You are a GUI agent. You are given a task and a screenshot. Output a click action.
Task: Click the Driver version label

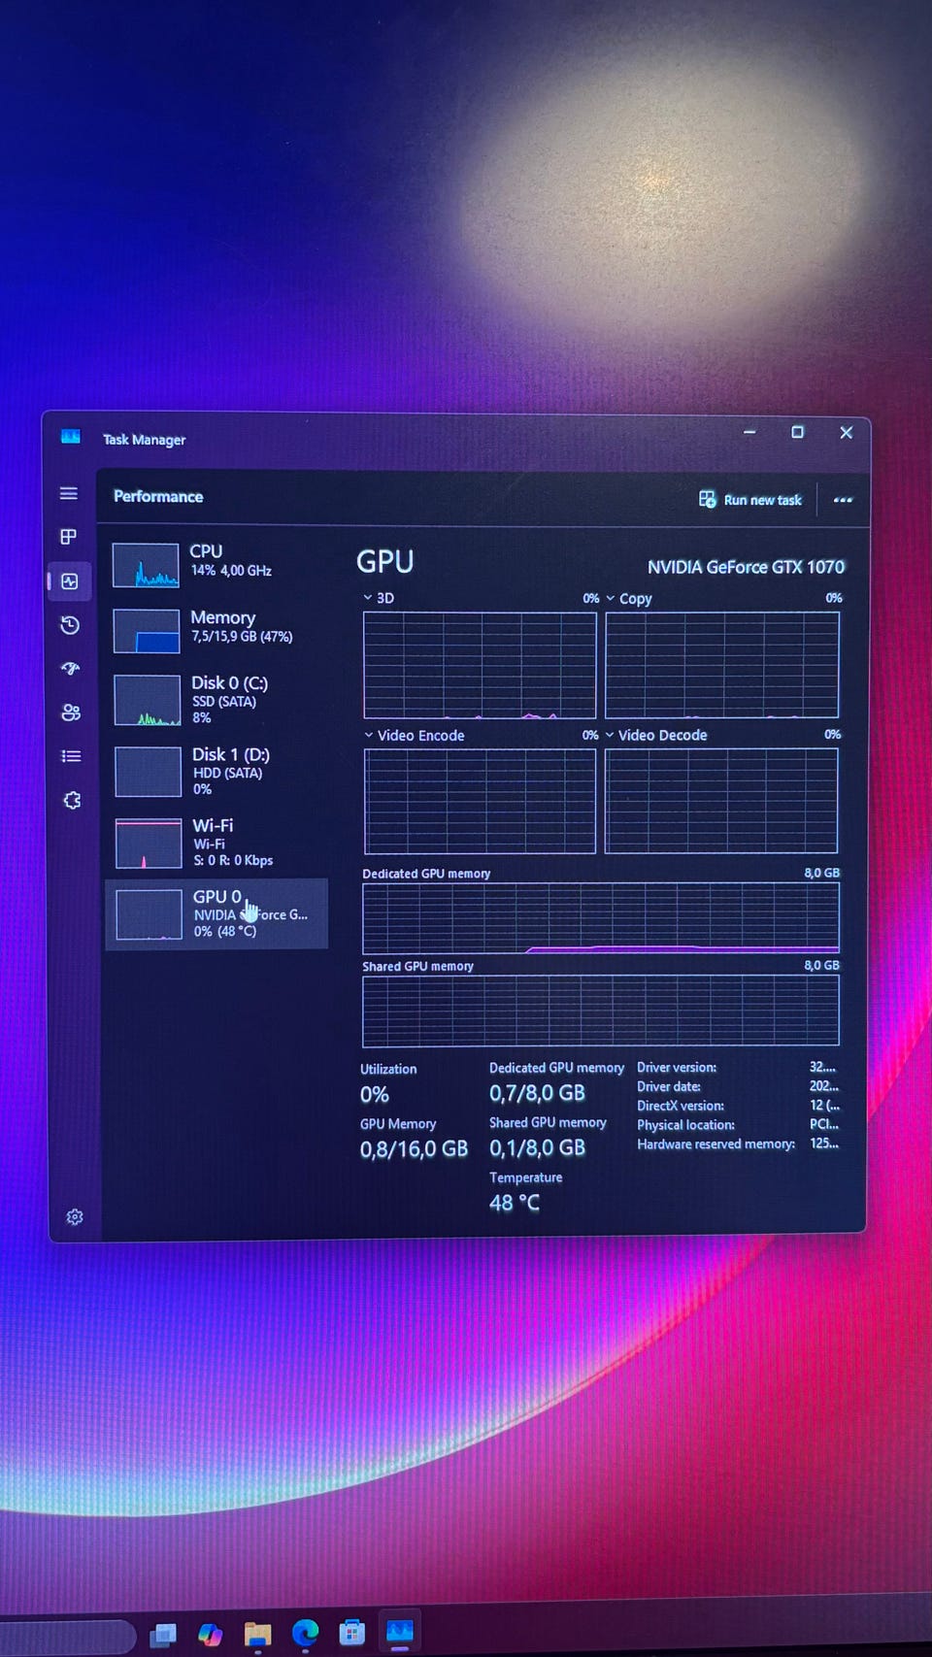(677, 1068)
